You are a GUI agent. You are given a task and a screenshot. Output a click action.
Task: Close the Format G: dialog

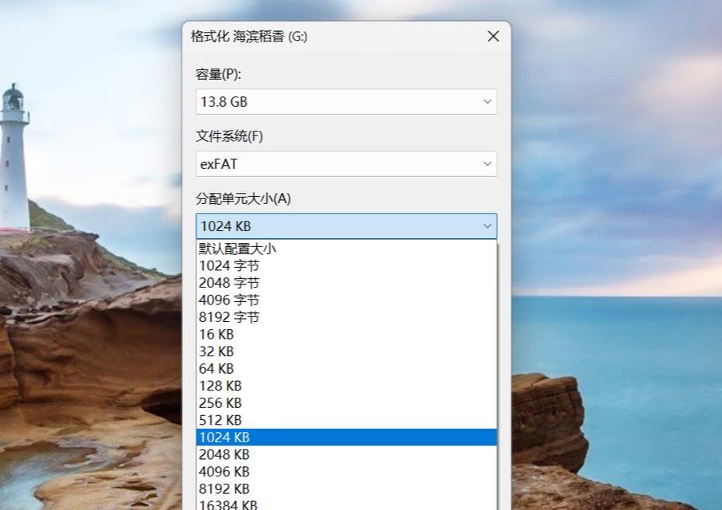(493, 37)
